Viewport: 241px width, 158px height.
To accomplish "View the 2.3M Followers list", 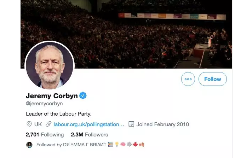I will coord(89,134).
